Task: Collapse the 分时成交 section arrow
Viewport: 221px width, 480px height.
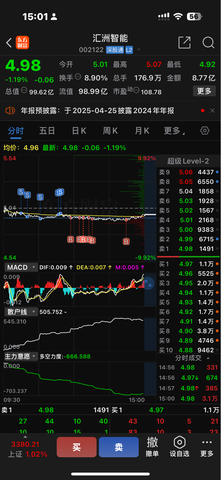Action: pyautogui.click(x=208, y=358)
